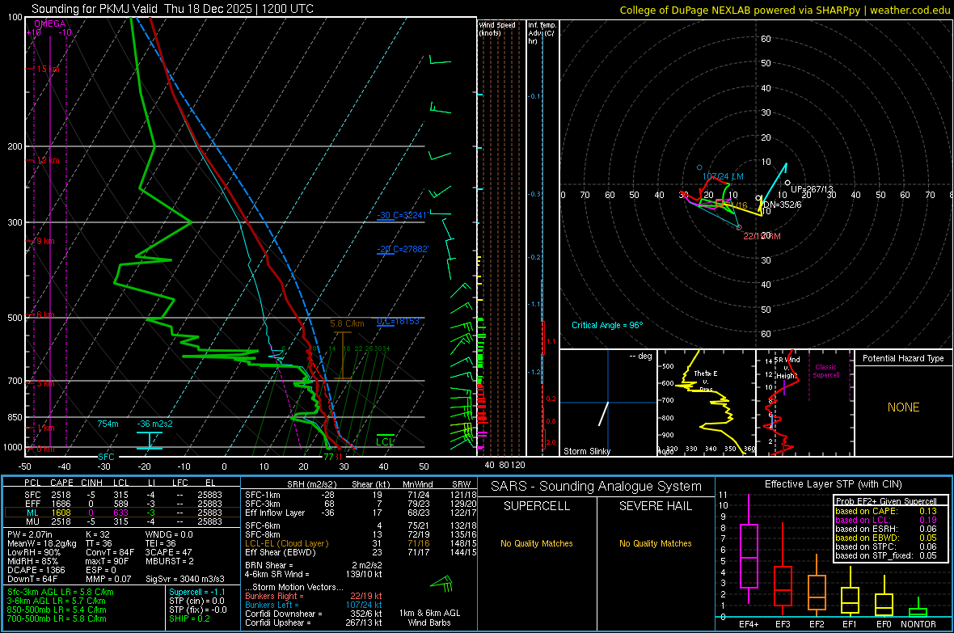Click 'No Quality Matches' under SEVERE HAIL
954x633 pixels.
point(655,543)
